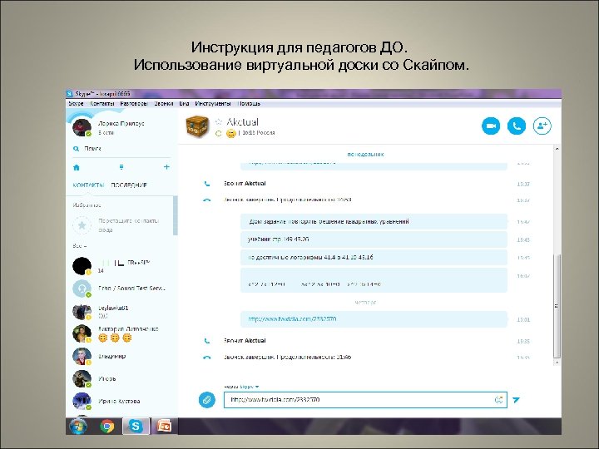Open Windows Start button
599x449 pixels.
[x=78, y=426]
